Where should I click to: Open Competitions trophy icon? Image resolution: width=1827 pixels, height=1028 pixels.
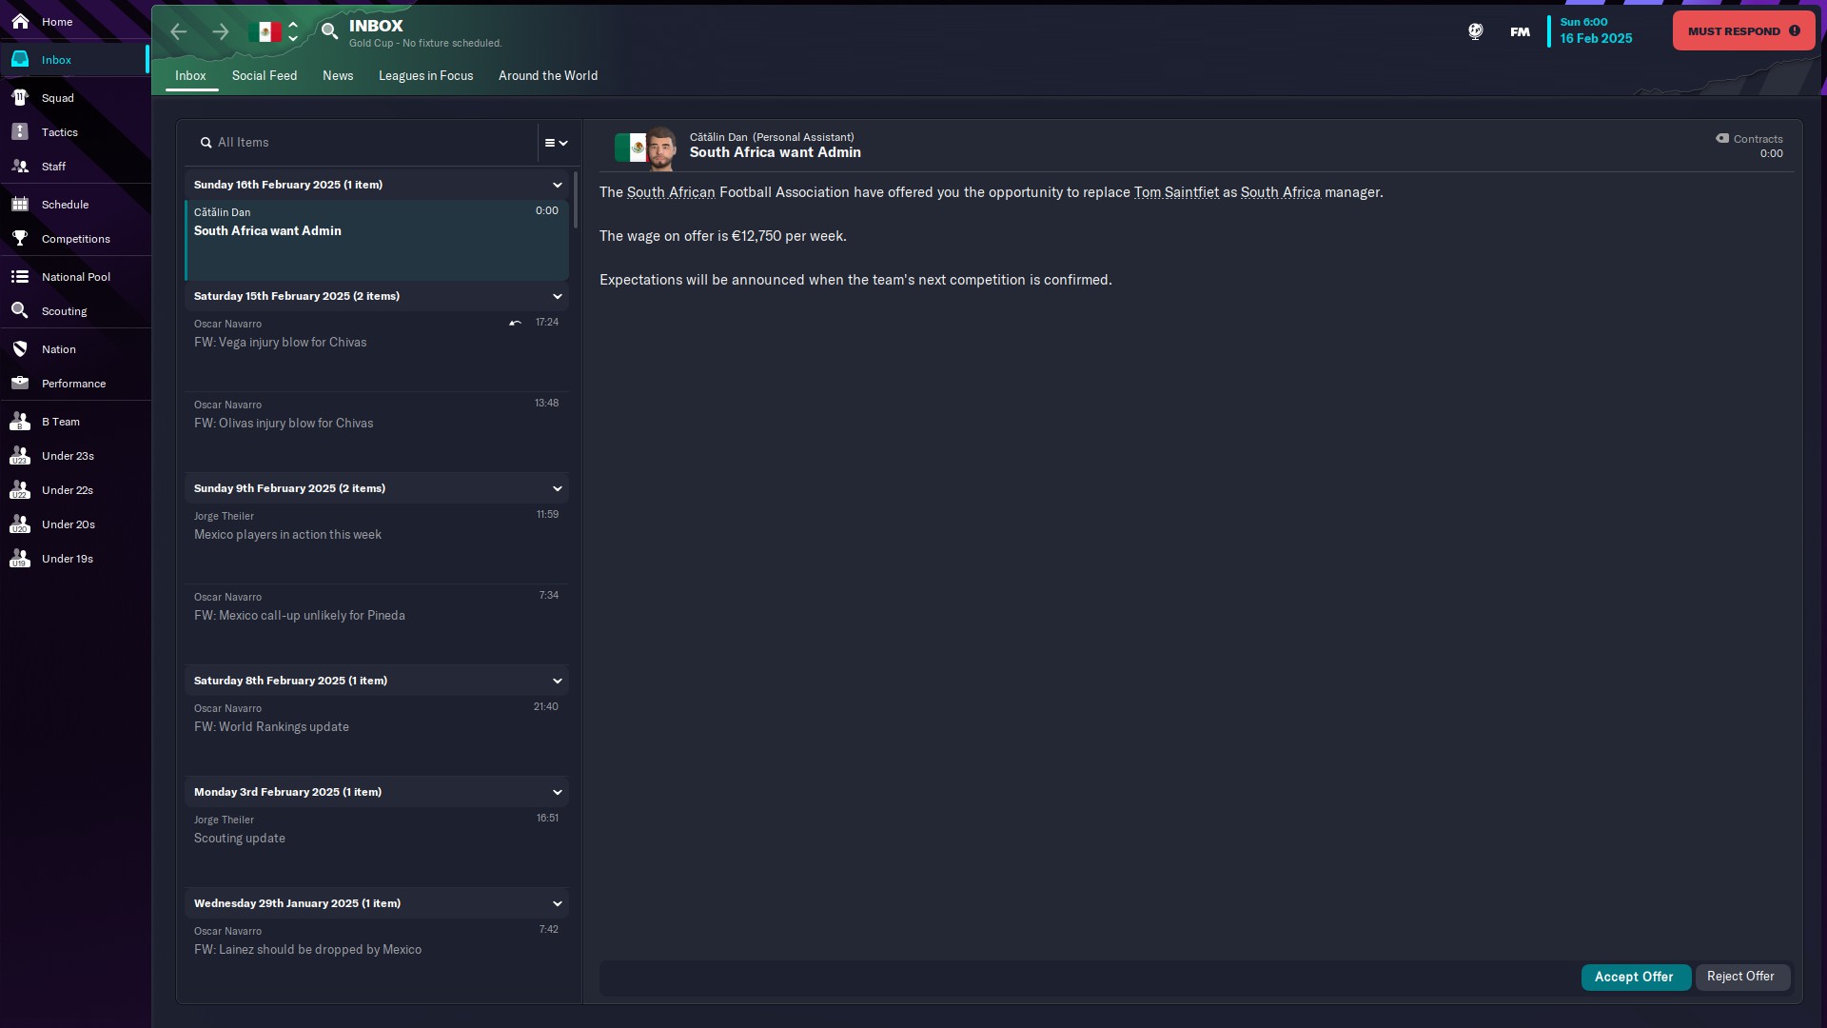point(20,238)
